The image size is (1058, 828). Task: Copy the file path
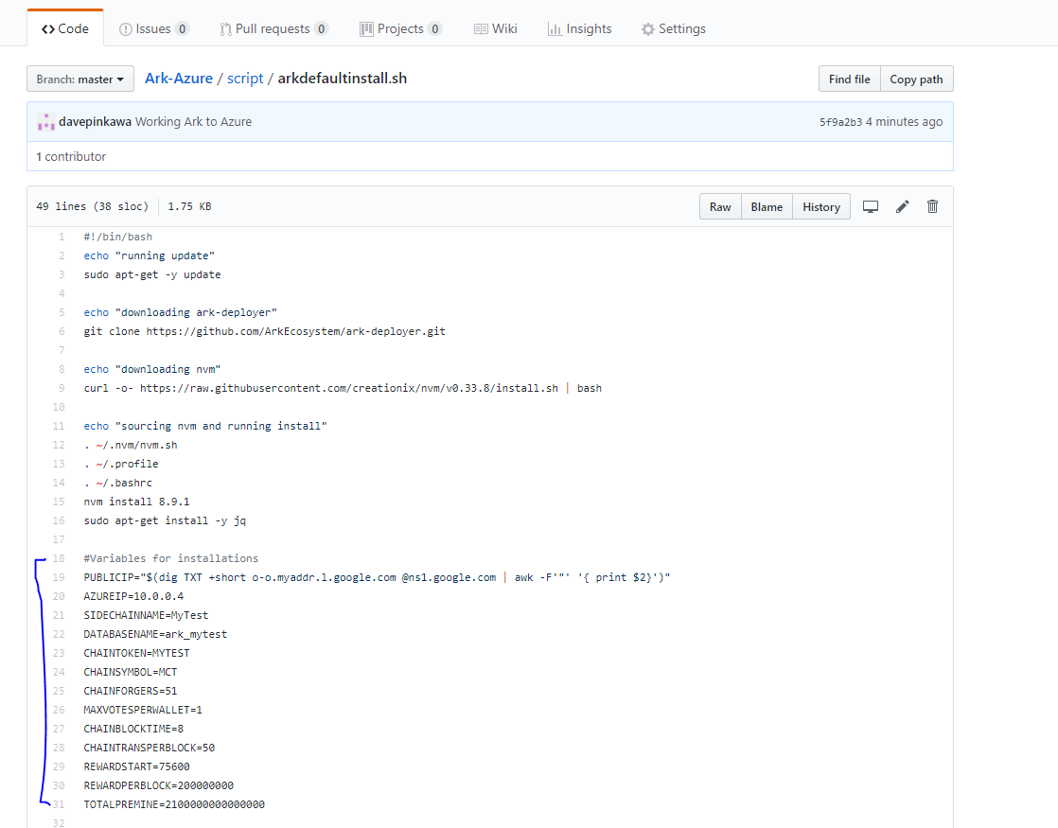coord(916,79)
